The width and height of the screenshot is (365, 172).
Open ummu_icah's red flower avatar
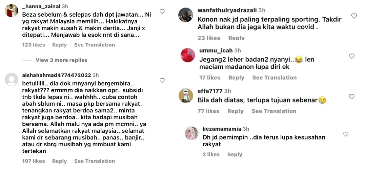(x=188, y=55)
